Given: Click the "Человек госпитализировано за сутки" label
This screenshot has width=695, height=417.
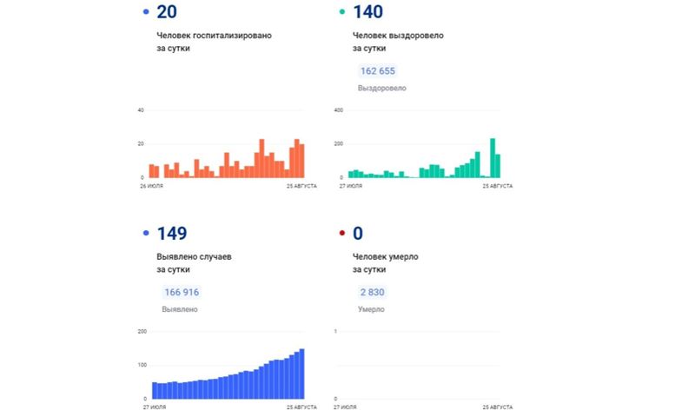Looking at the screenshot, I should (214, 42).
